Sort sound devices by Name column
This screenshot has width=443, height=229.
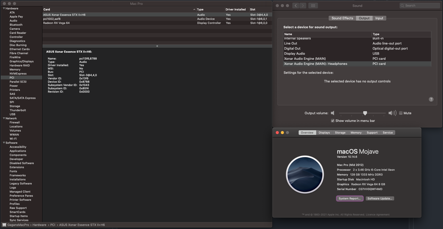(327, 34)
